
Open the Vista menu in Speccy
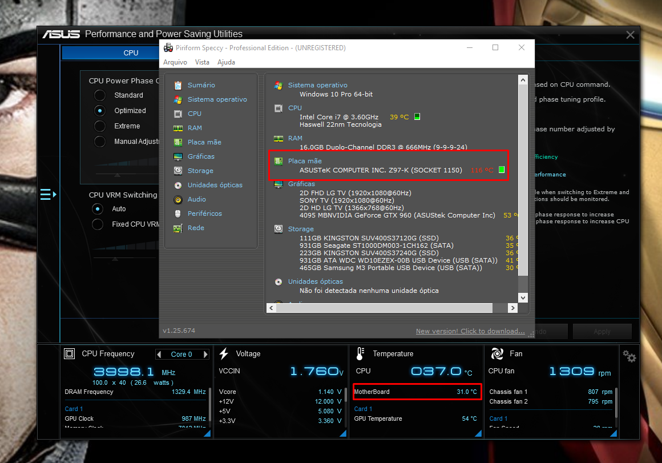click(202, 62)
